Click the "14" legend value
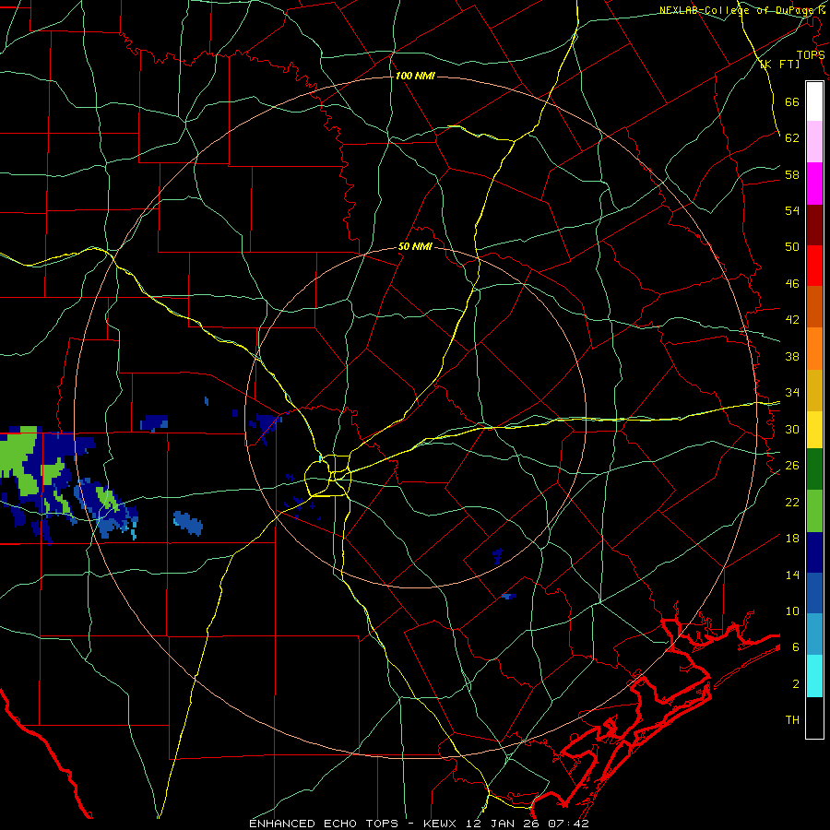 point(792,575)
